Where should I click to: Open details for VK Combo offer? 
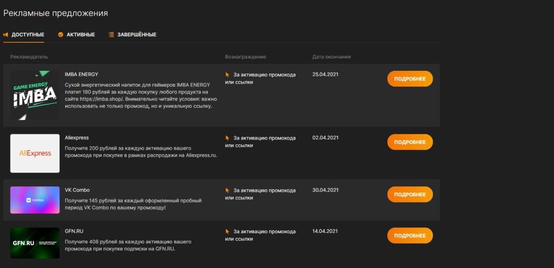[x=409, y=195]
